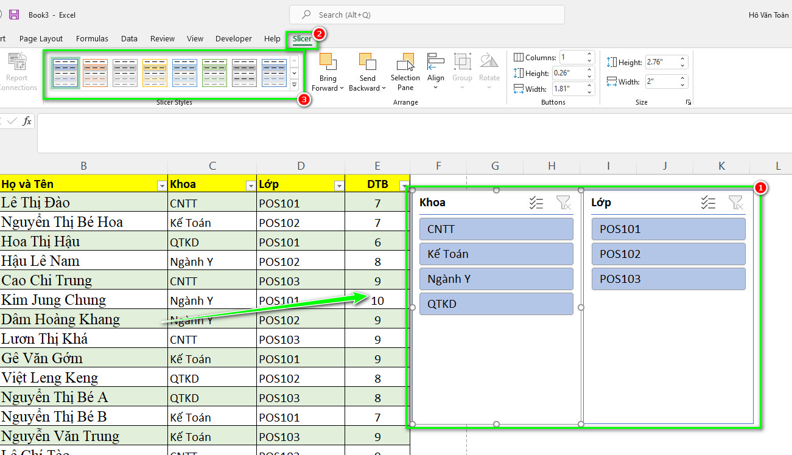Open the Size dialog launcher
The image size is (792, 455).
click(689, 103)
